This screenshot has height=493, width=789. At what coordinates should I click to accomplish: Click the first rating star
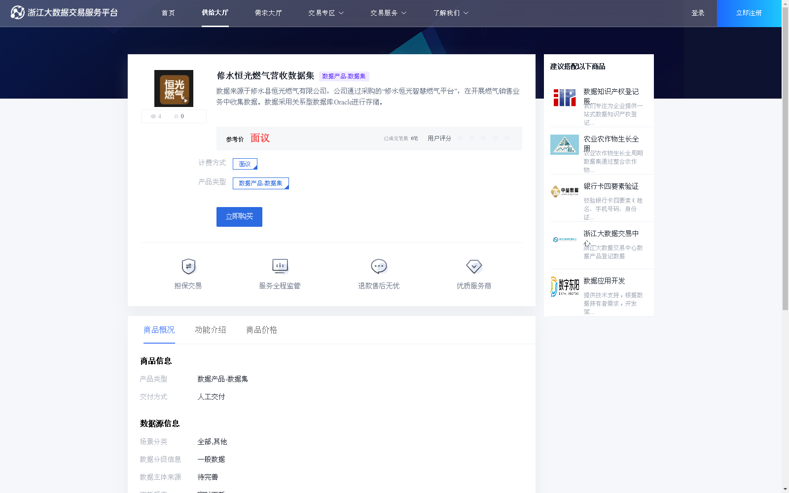[460, 138]
